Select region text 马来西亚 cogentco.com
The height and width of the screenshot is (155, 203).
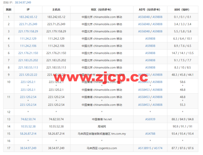pyautogui.click(x=102, y=148)
